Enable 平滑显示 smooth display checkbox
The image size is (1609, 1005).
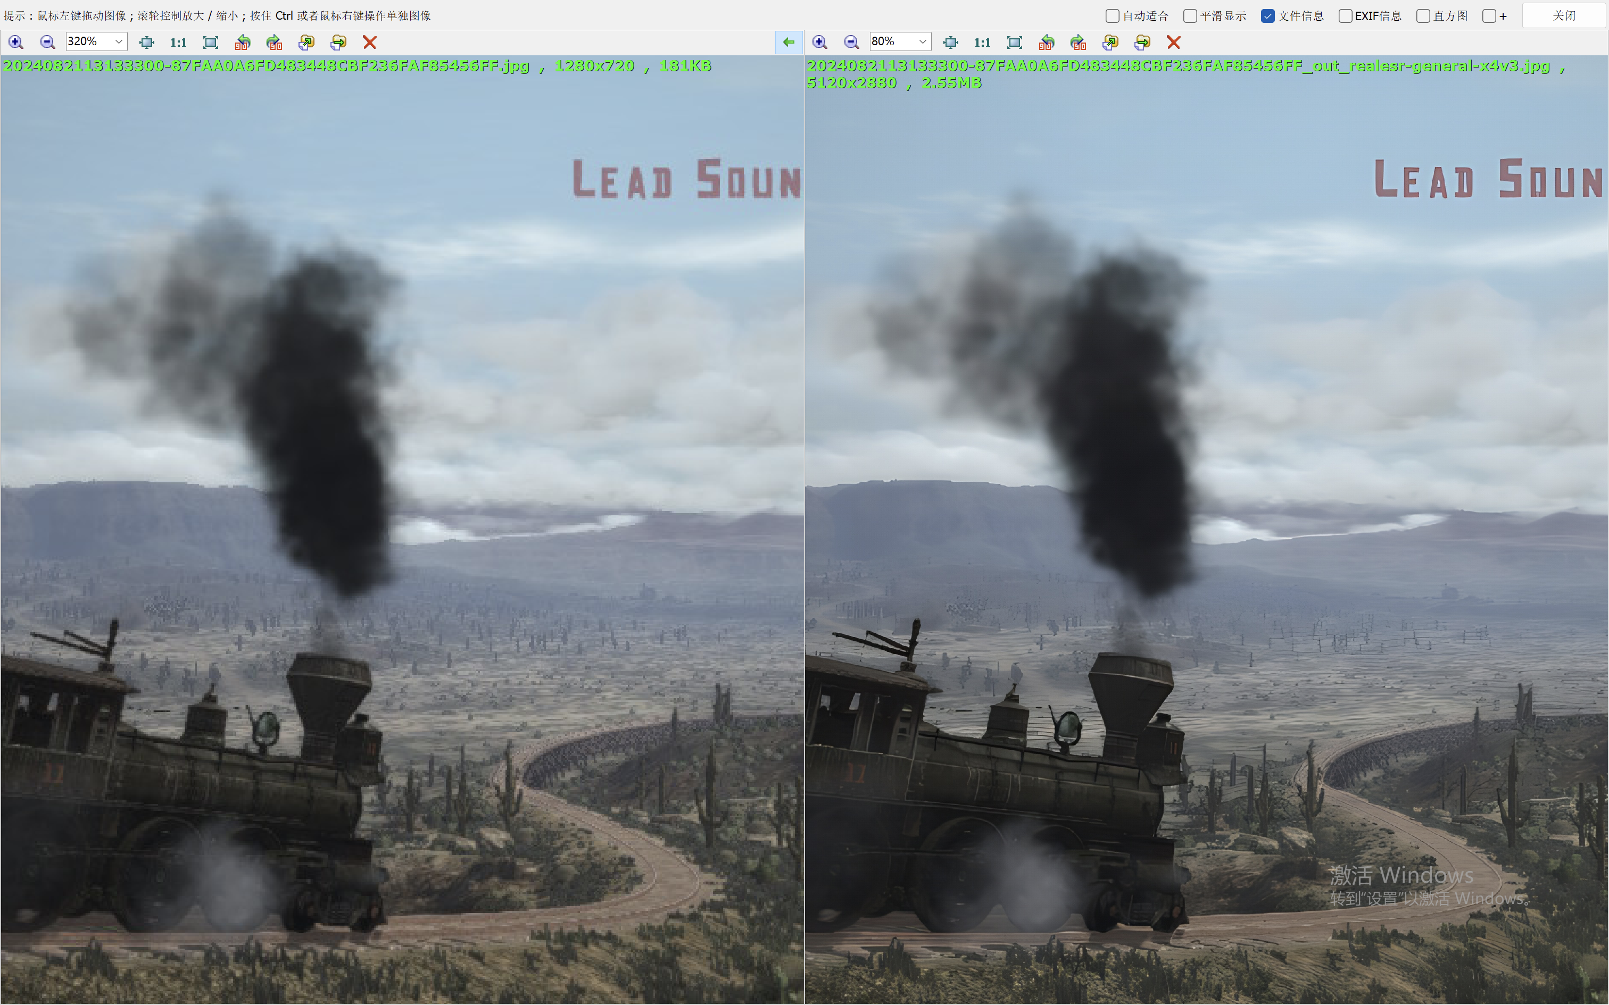click(1190, 16)
